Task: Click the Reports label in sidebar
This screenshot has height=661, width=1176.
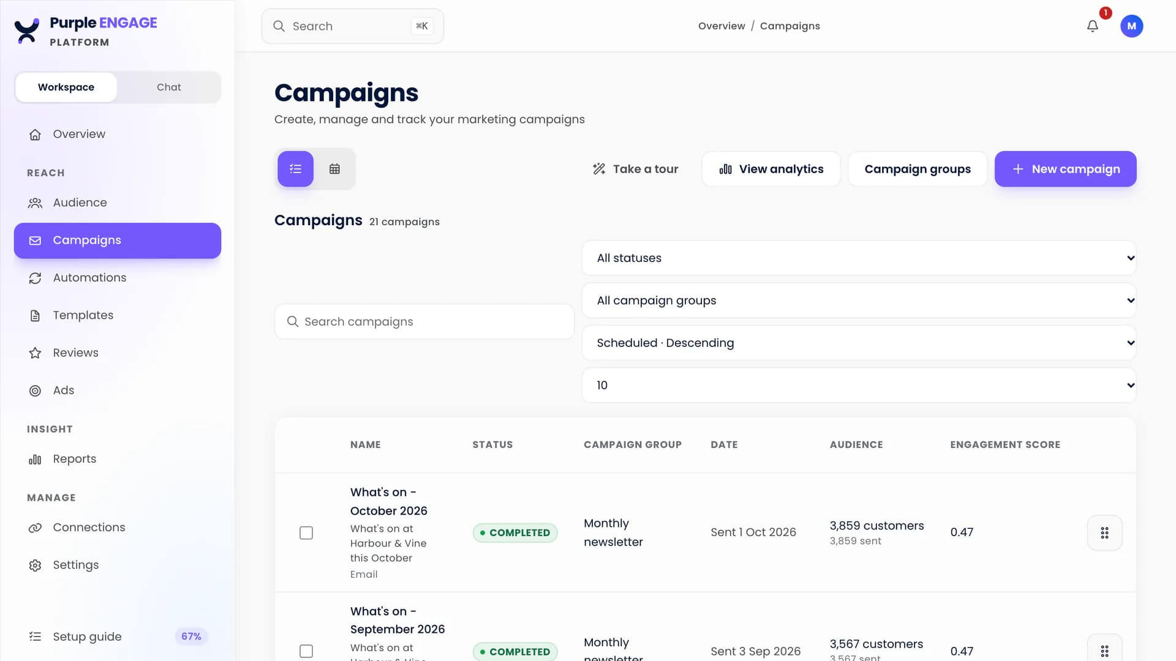Action: click(74, 459)
